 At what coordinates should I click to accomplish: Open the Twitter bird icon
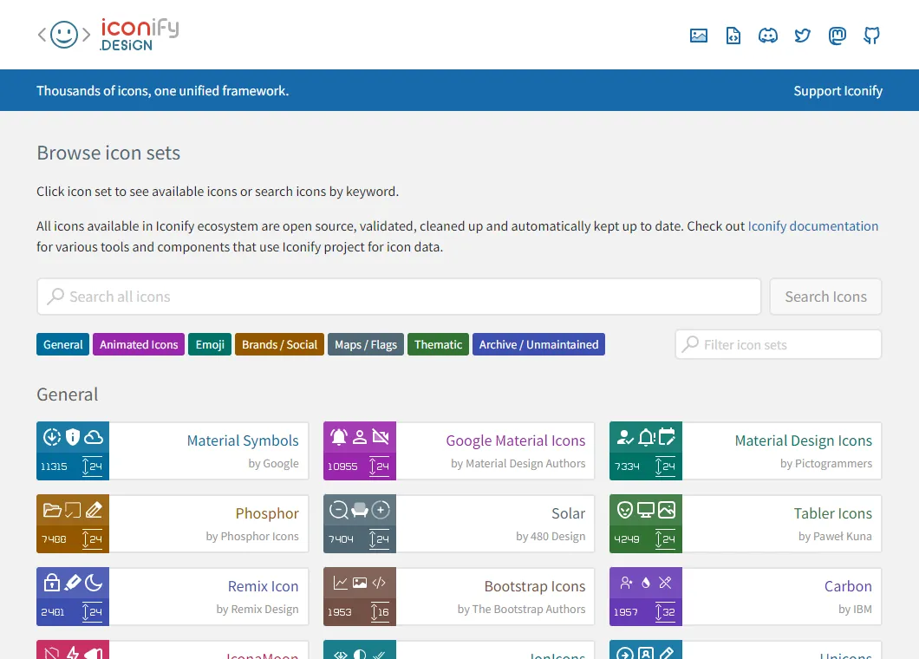pos(803,36)
